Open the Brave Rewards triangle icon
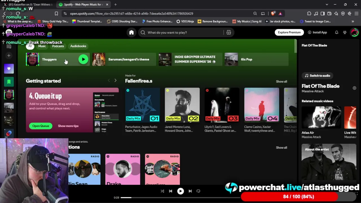The image size is (361, 203). 280,14
